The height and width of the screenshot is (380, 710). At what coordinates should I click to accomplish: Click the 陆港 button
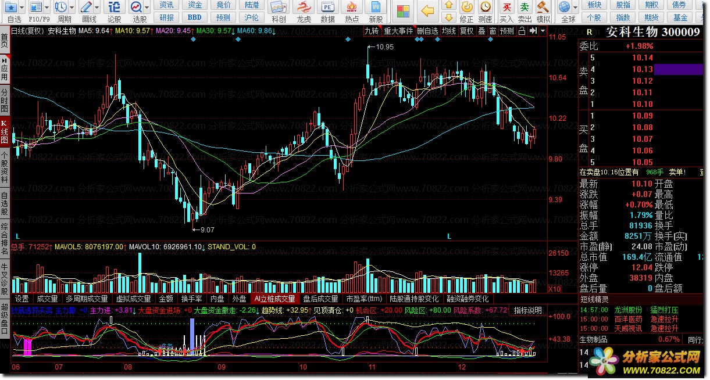[251, 5]
